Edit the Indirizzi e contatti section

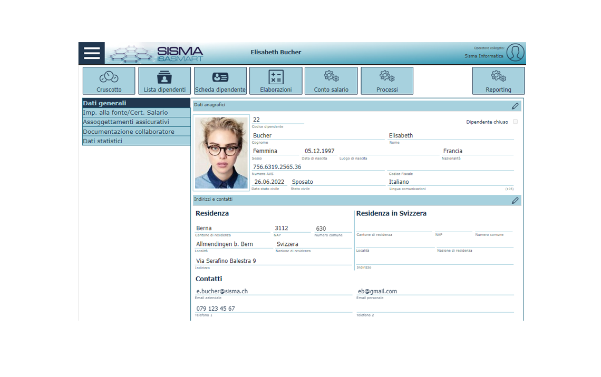point(515,201)
